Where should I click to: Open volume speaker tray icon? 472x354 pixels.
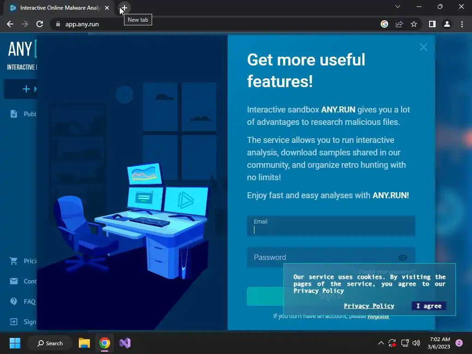(416, 343)
